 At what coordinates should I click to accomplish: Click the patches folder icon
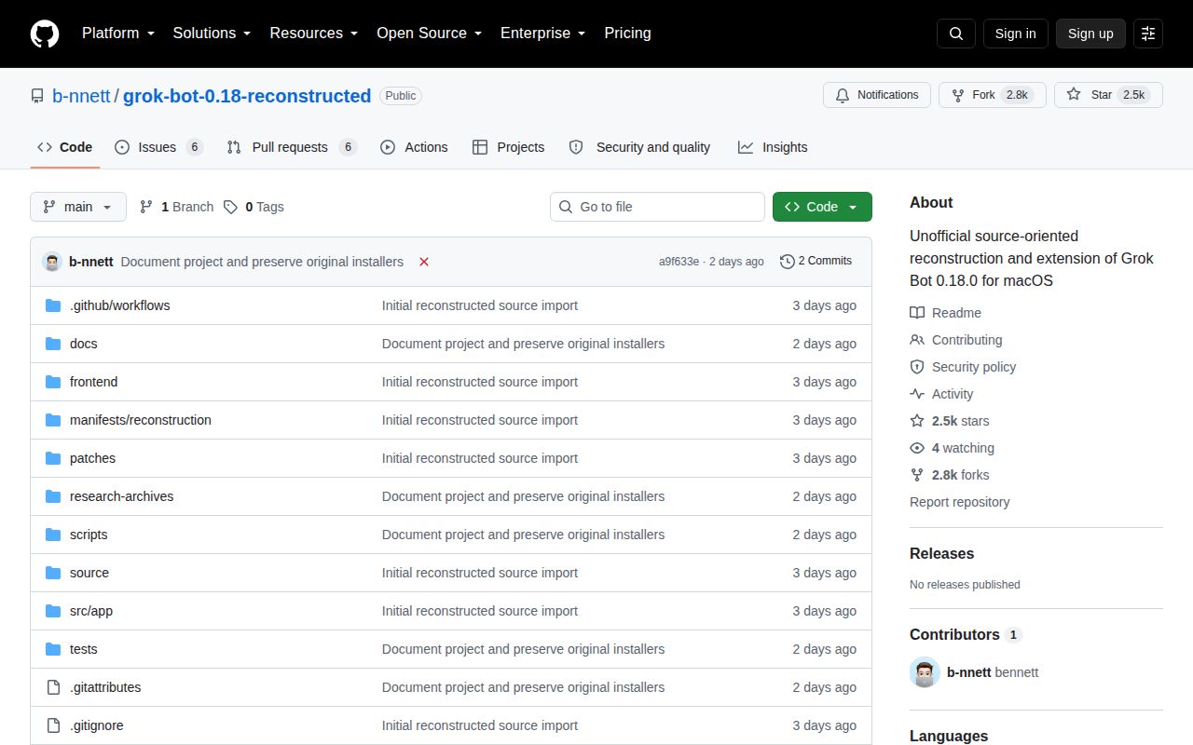pyautogui.click(x=53, y=458)
